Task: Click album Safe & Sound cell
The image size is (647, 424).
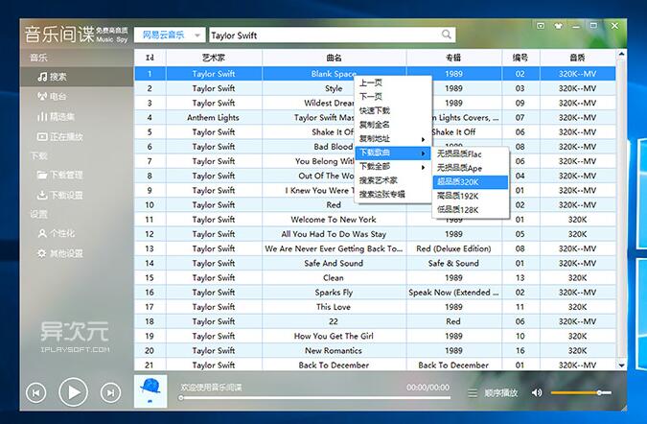Action: pos(454,264)
